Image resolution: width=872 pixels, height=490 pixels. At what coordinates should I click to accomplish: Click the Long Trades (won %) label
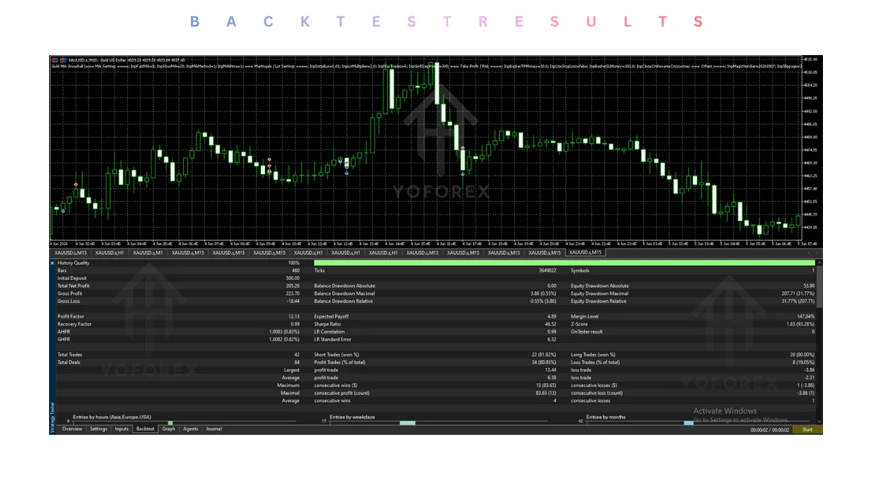(x=593, y=355)
